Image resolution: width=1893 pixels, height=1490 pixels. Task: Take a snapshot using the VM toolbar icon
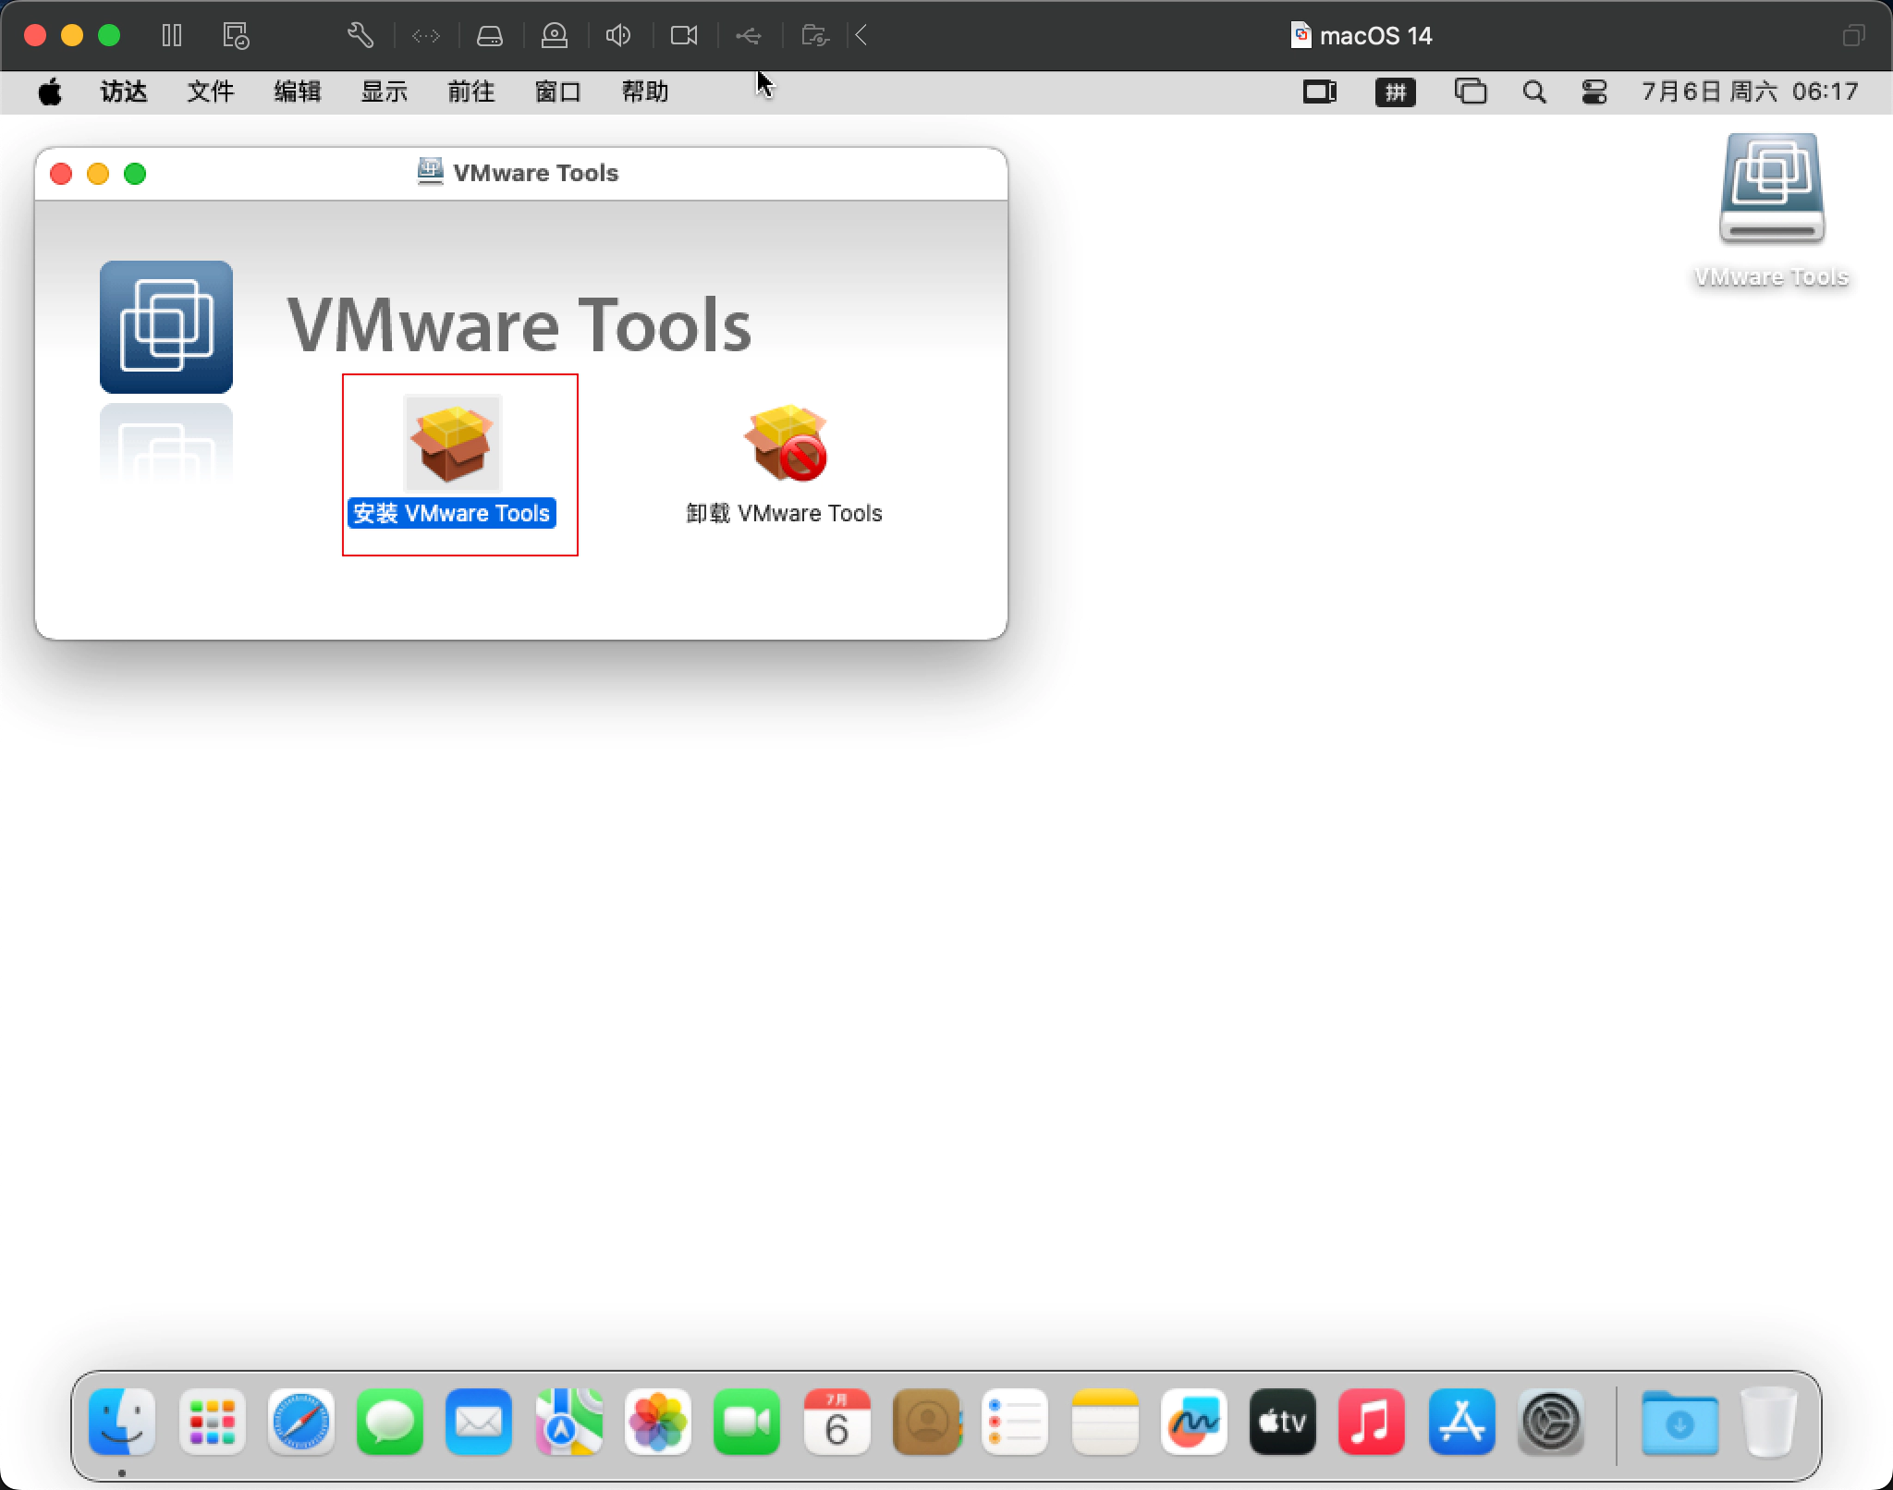click(x=236, y=35)
